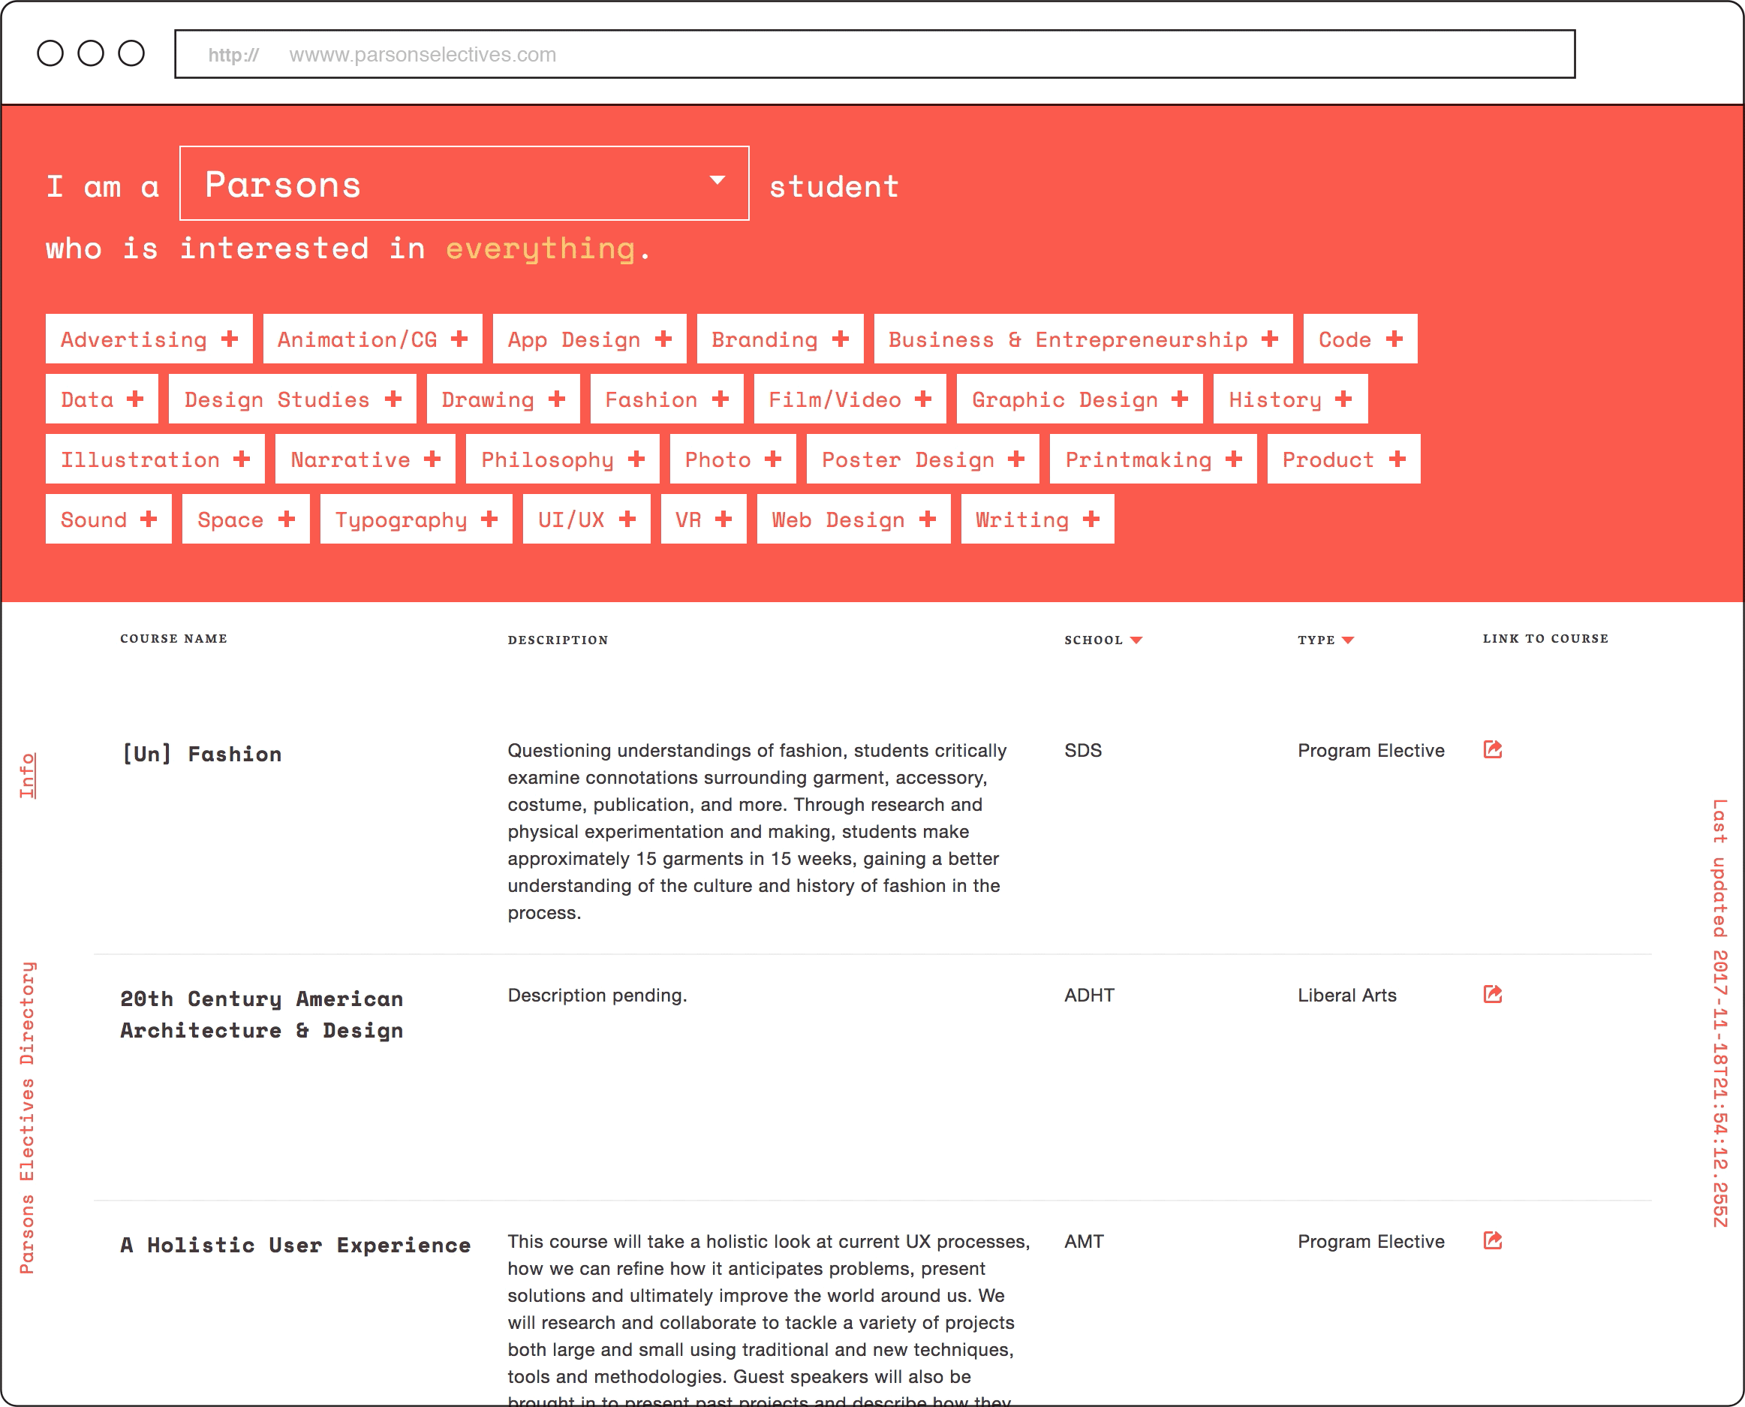Screen dimensions: 1745x1407
Task: Choose the Narrative tag
Action: 366,459
